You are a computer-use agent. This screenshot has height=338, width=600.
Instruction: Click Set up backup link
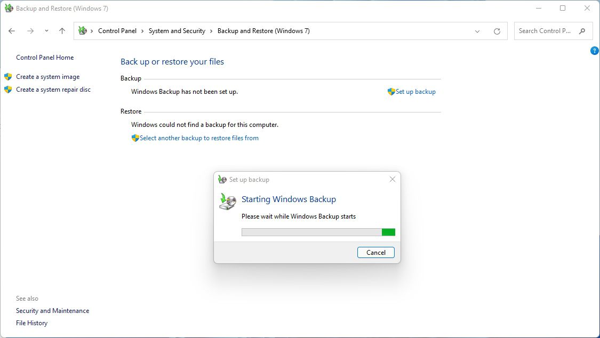point(415,92)
